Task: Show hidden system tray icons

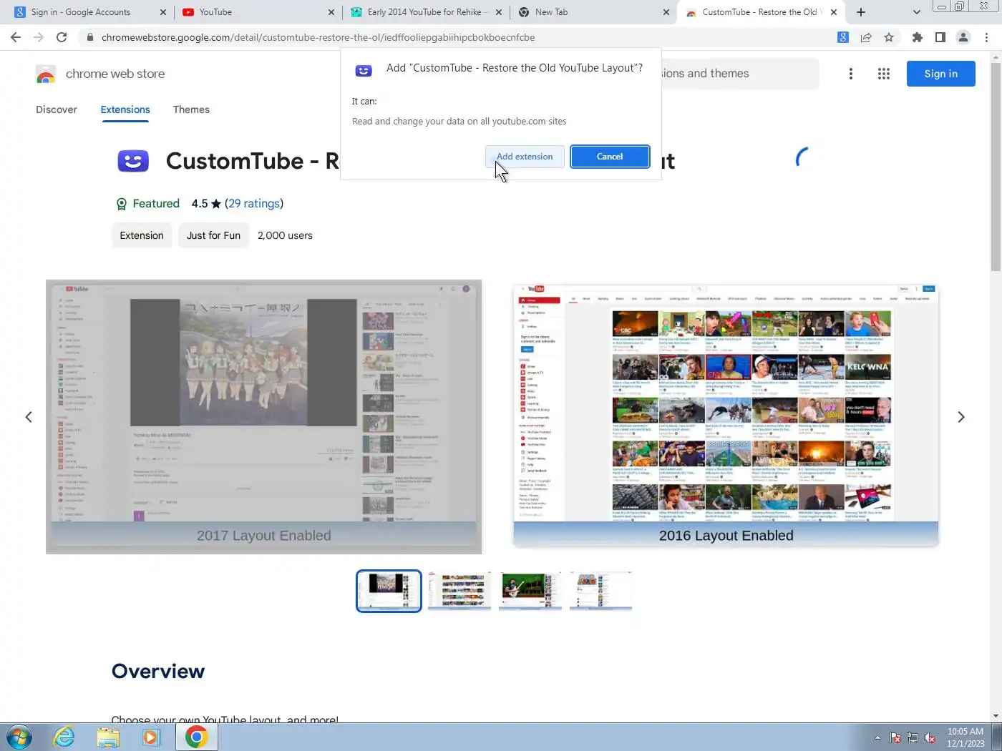Action: point(877,737)
